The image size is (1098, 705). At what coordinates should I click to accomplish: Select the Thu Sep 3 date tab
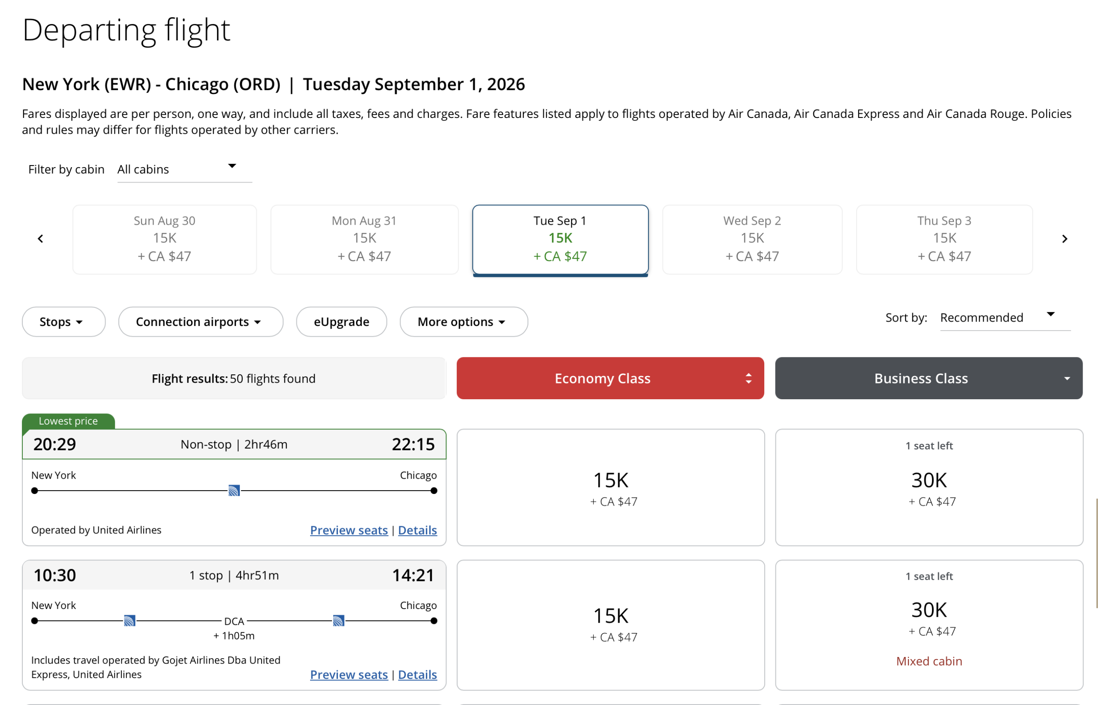click(x=944, y=239)
